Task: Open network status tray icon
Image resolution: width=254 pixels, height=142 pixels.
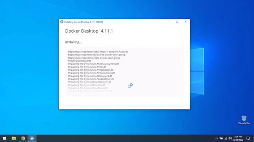Action: coord(226,138)
